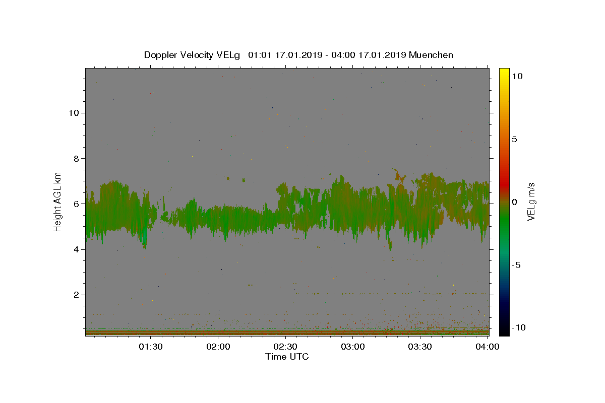Click the '03:00' time tick label

coord(353,347)
